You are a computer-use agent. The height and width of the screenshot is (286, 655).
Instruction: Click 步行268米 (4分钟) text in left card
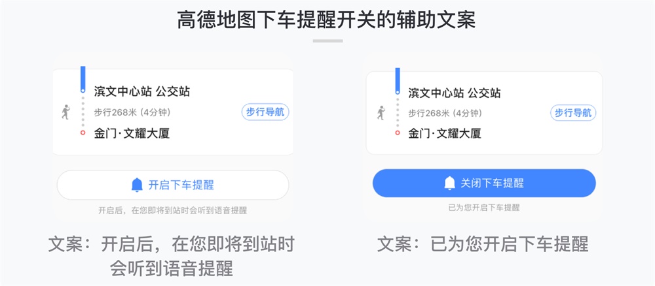[x=132, y=112]
